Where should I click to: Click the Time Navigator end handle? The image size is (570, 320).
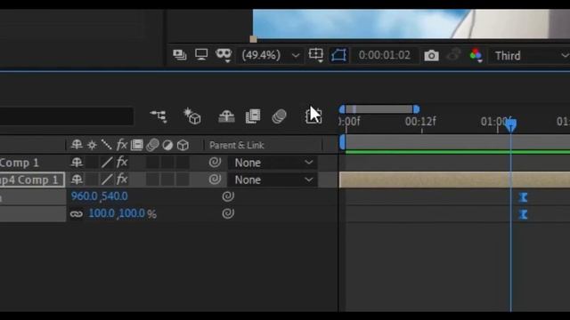point(416,108)
